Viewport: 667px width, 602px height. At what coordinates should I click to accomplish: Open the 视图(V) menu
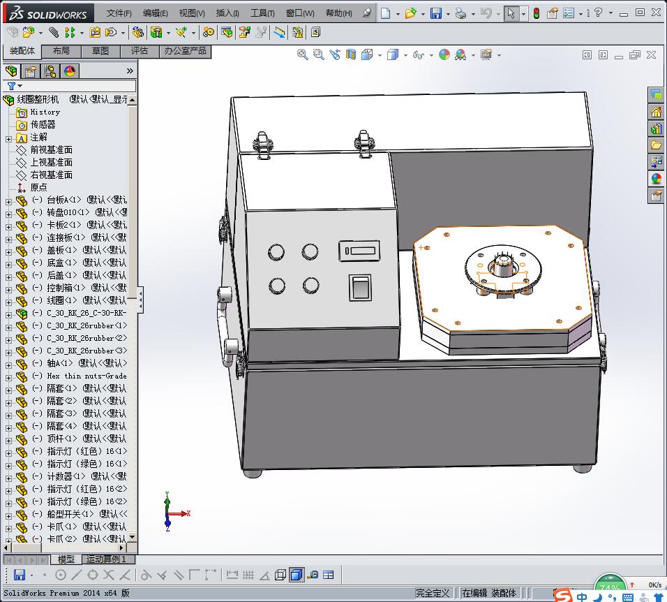click(x=192, y=13)
